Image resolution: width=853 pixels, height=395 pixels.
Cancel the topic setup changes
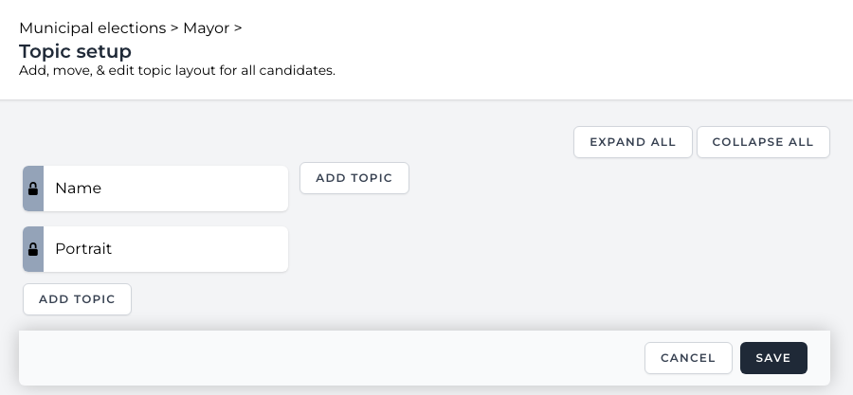coord(687,358)
